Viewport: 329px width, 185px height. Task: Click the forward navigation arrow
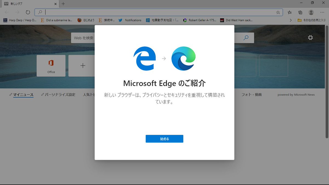click(x=17, y=12)
